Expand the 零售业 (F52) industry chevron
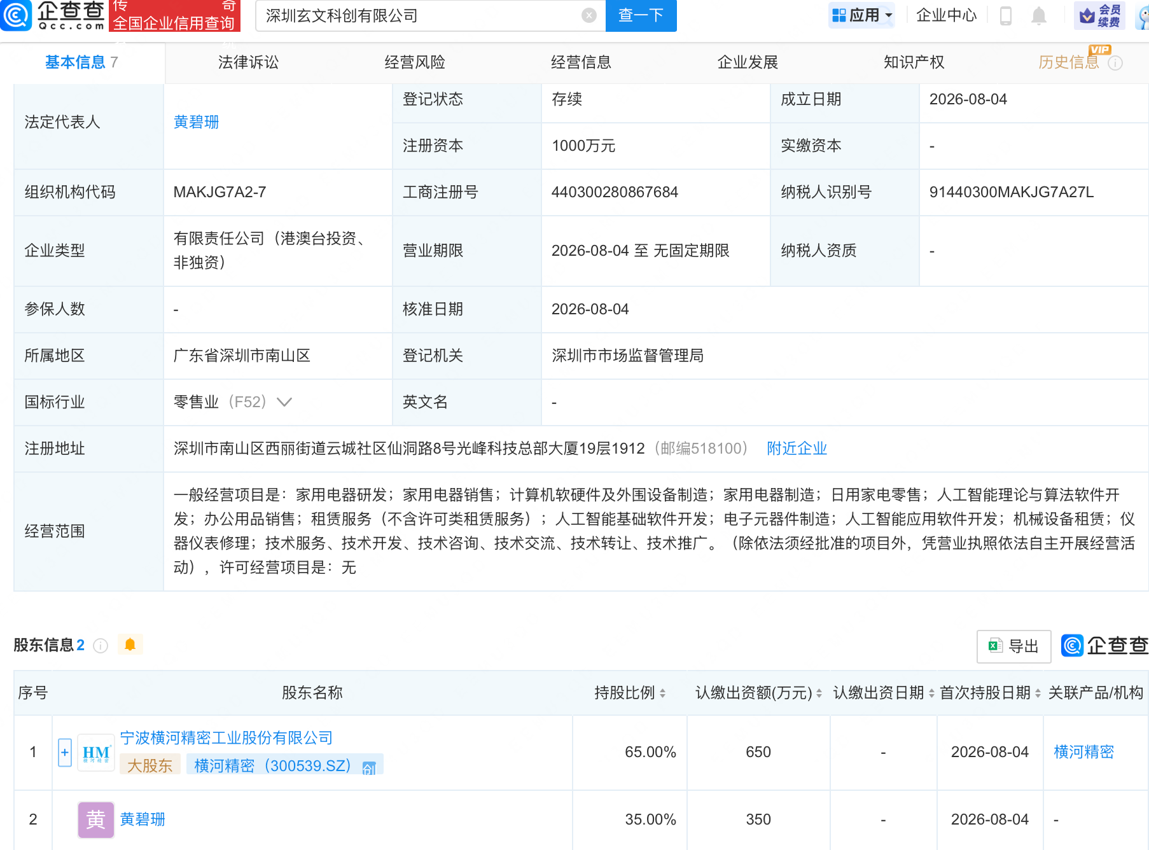Screen dimensions: 1149x850 (x=284, y=402)
